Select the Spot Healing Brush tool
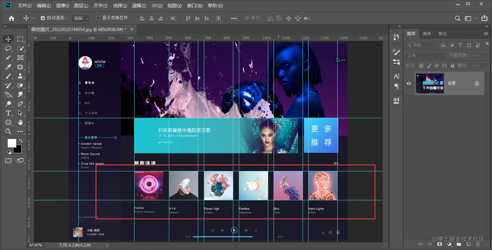The height and width of the screenshot is (250, 492). click(x=20, y=67)
